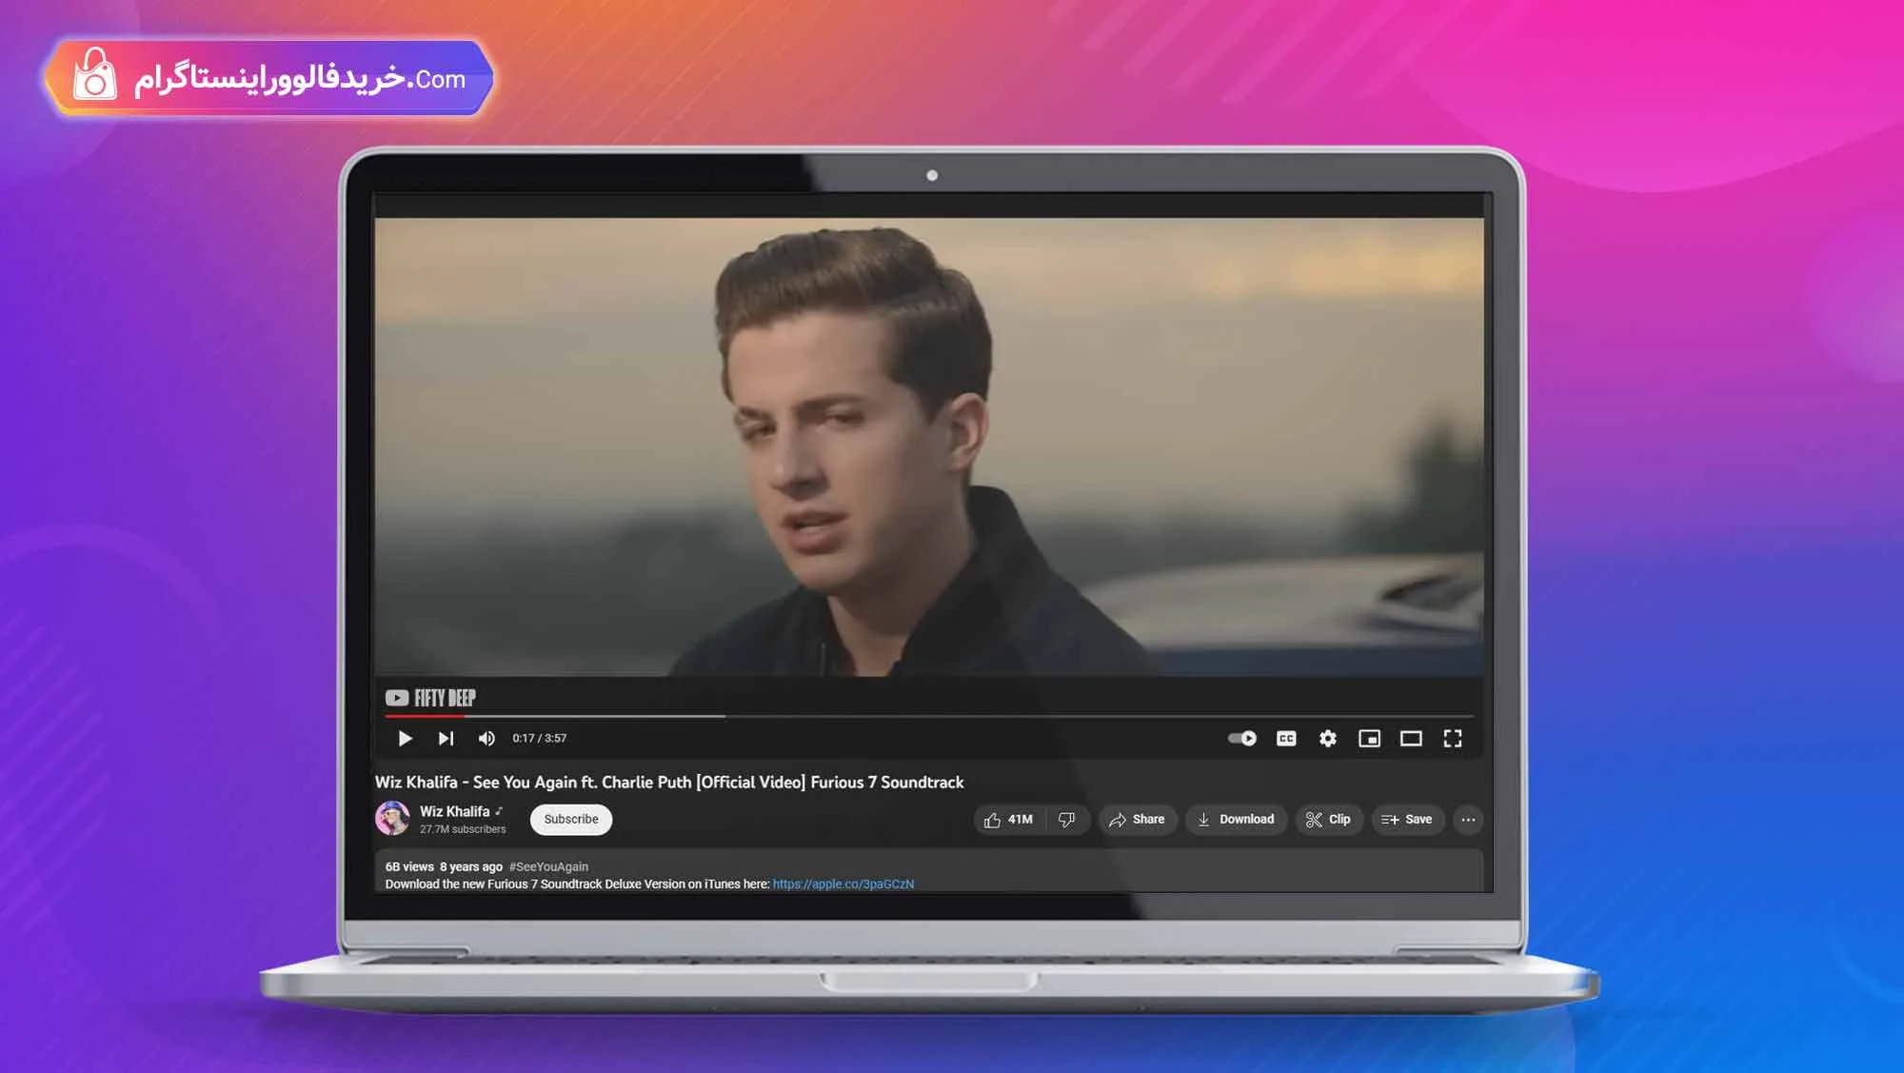
Task: Click the #SeeYouAgain hashtag
Action: point(548,867)
